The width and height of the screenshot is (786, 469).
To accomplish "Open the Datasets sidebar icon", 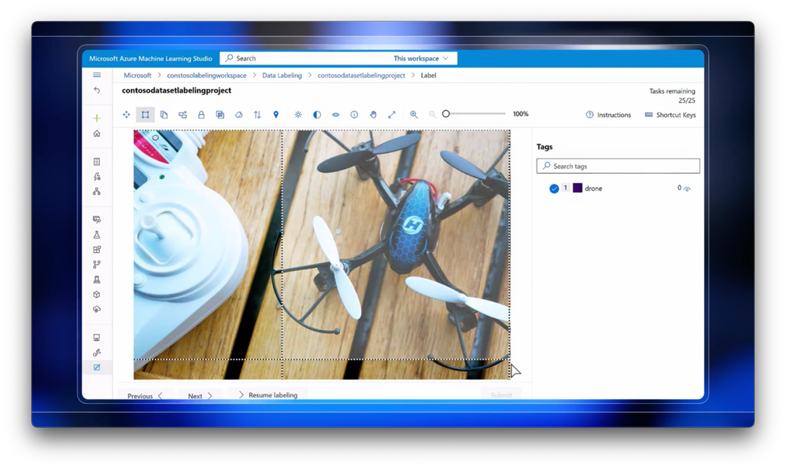I will (x=97, y=219).
